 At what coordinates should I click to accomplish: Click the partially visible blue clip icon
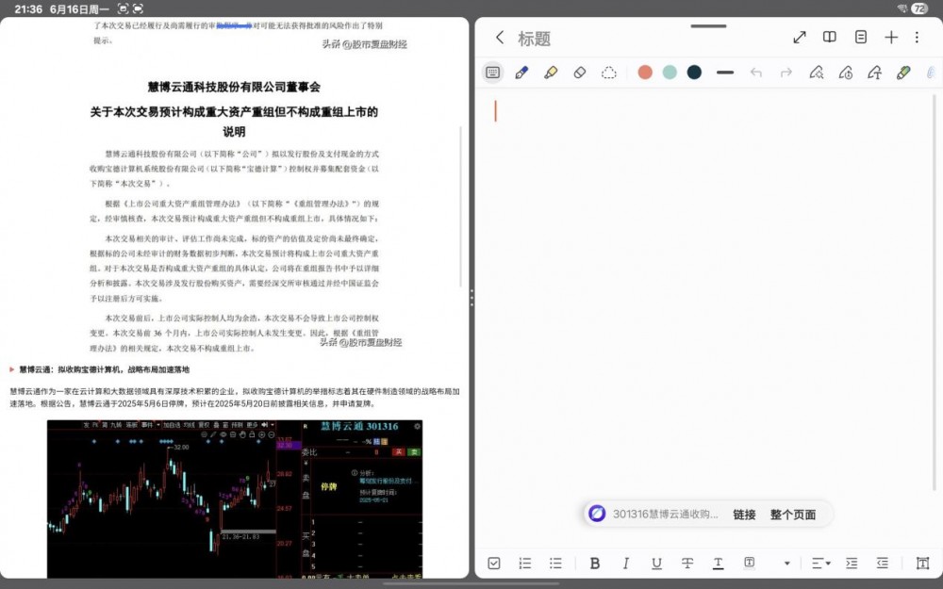tap(931, 73)
